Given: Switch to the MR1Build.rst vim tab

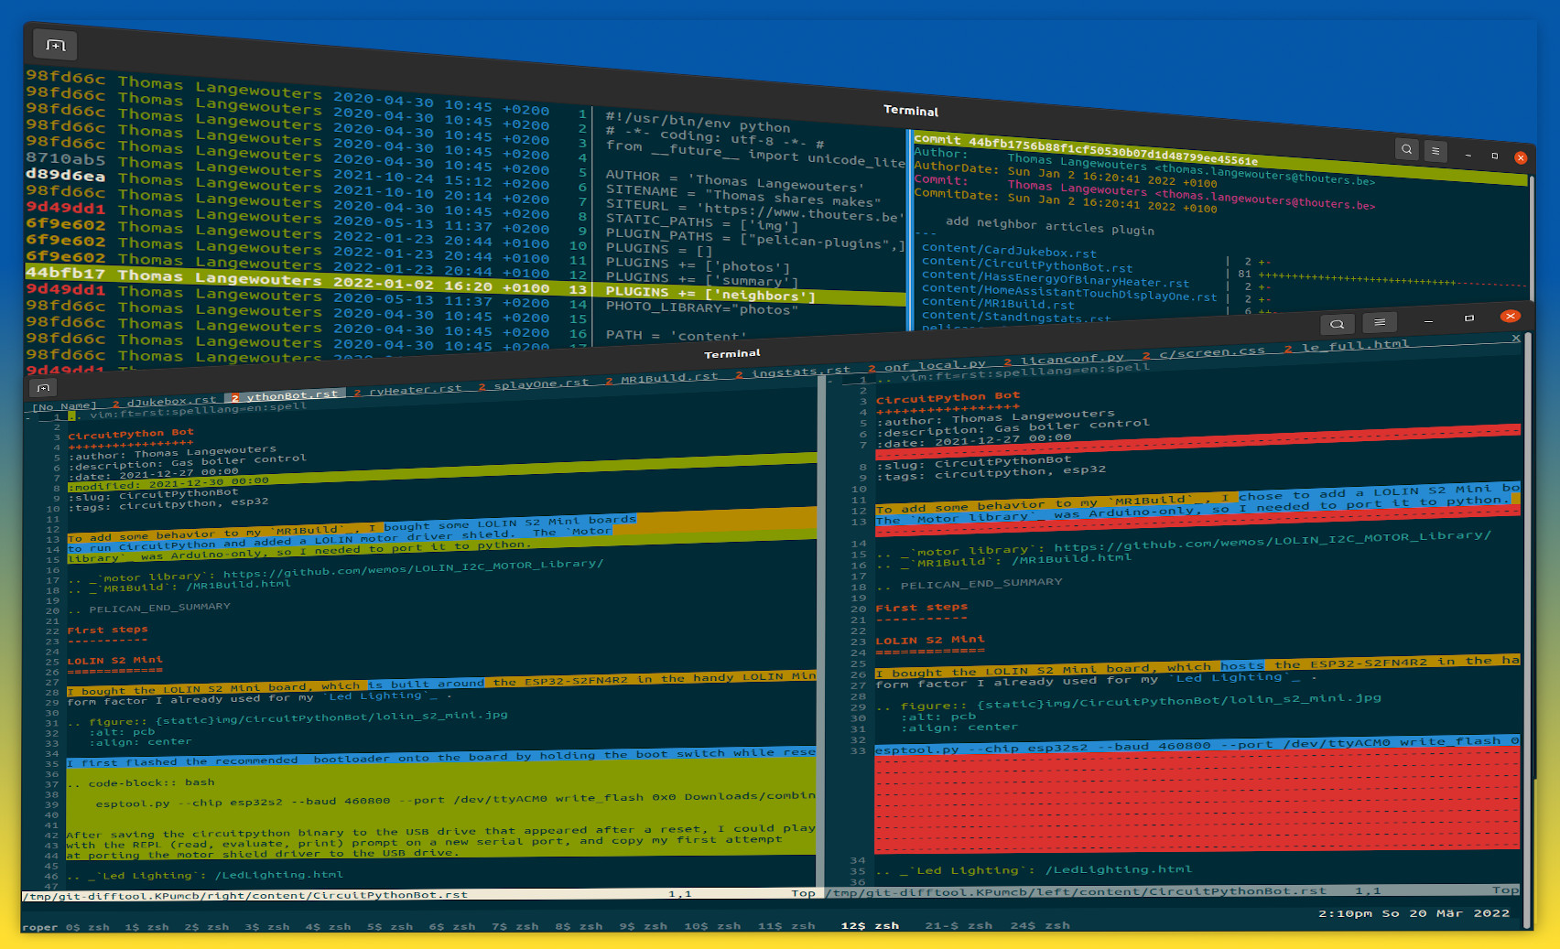Looking at the screenshot, I should (661, 378).
